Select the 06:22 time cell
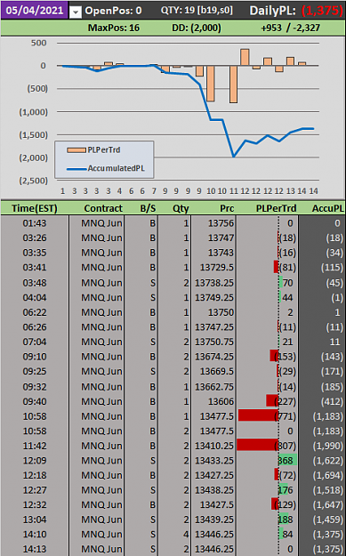This screenshot has width=346, height=556. tap(35, 312)
